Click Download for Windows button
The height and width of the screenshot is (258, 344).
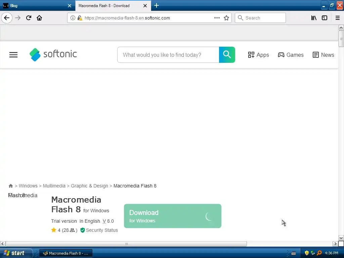pos(173,216)
